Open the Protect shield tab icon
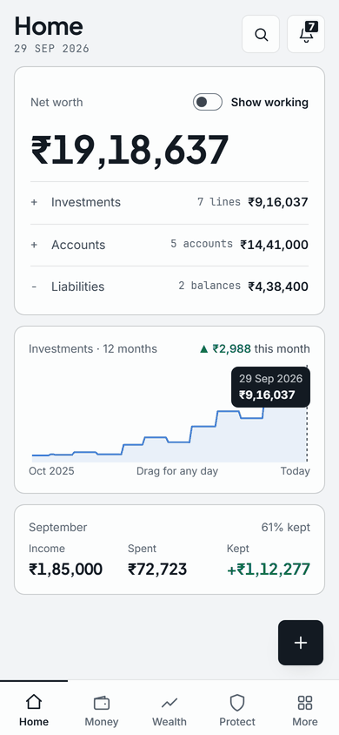Image resolution: width=339 pixels, height=735 pixels. 237,703
